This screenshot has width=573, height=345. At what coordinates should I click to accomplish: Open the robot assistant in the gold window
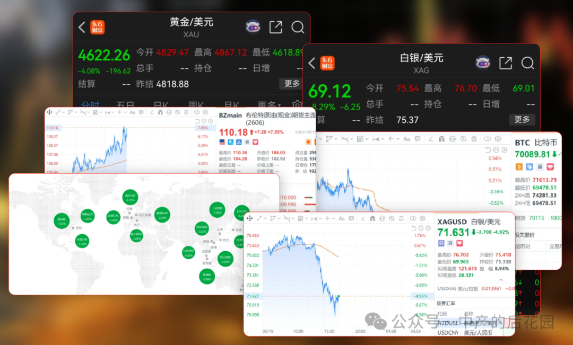253,26
